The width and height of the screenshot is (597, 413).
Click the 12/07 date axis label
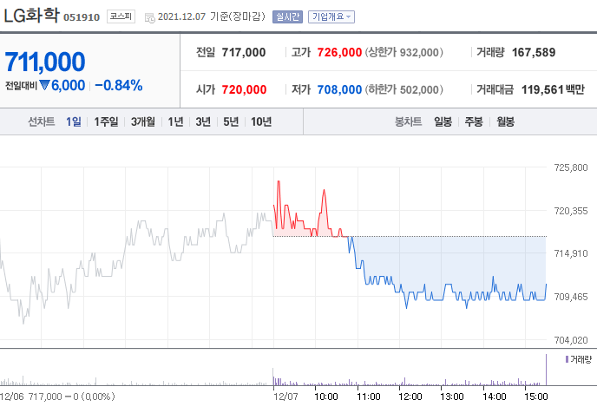[x=285, y=397]
